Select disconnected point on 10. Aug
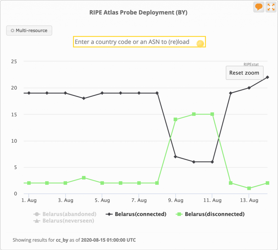The width and height of the screenshot is (278, 250). [194, 114]
